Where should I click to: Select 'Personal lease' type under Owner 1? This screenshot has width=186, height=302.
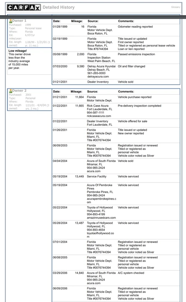pyautogui.click(x=33, y=29)
